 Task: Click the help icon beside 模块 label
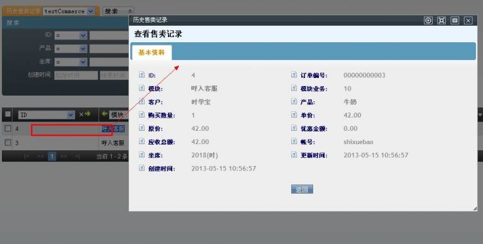tap(142, 88)
